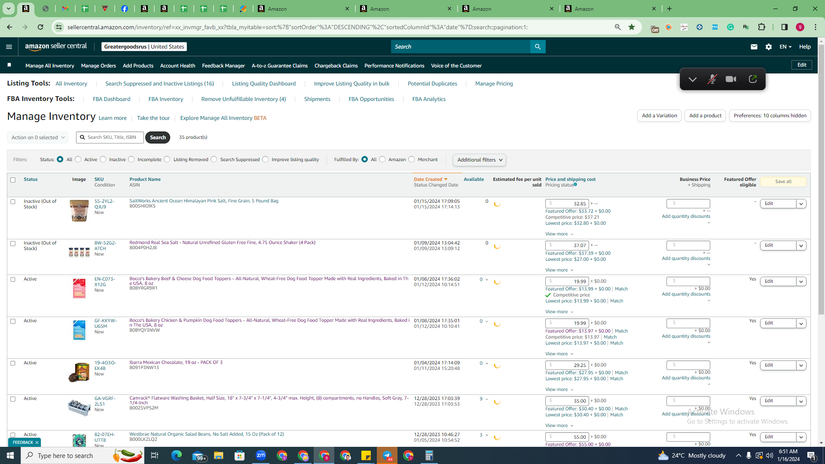Check the SaltWorks Pink Salt row checkbox

point(13,201)
